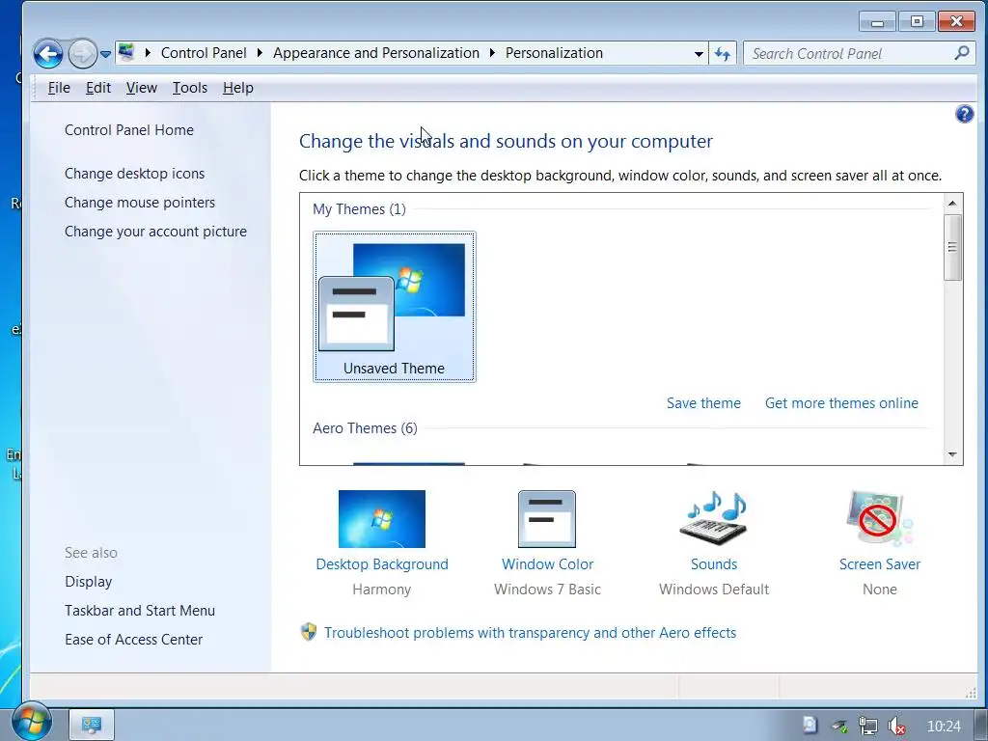988x741 pixels.
Task: Click the shield icon beside Troubleshoot link
Action: [309, 632]
